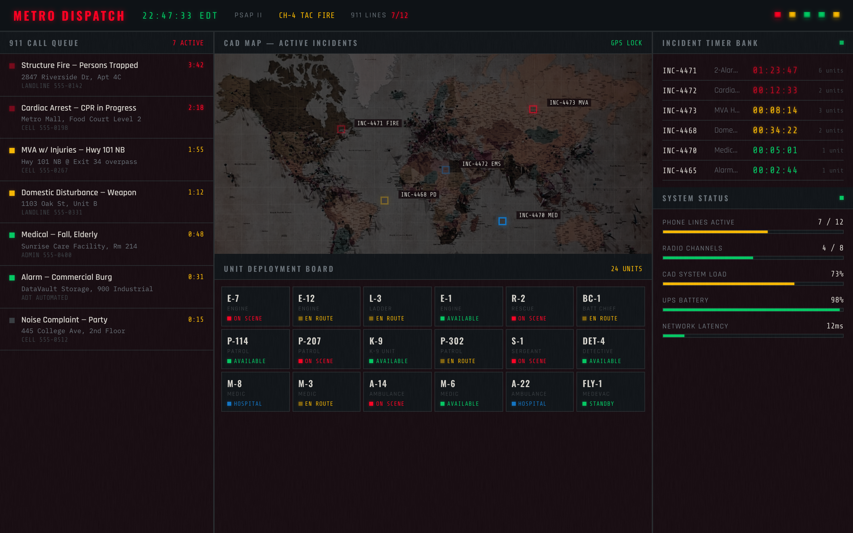Screen dimensions: 853x533
Task: Click the INC-4470 MED map marker
Action: pyautogui.click(x=502, y=221)
